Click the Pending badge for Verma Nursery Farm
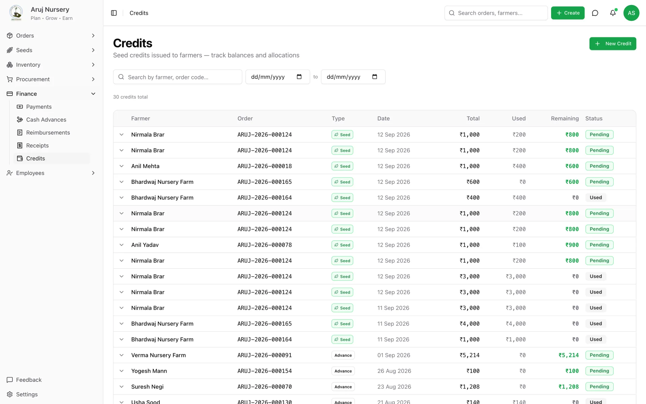Viewport: 646px width, 404px height. tap(599, 355)
